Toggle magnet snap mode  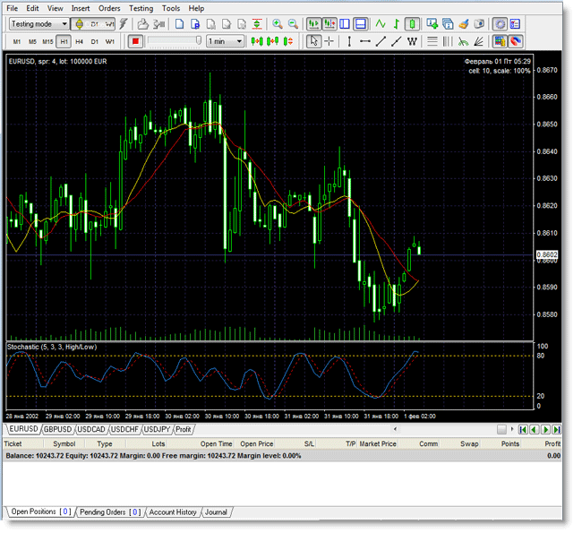pyautogui.click(x=516, y=41)
